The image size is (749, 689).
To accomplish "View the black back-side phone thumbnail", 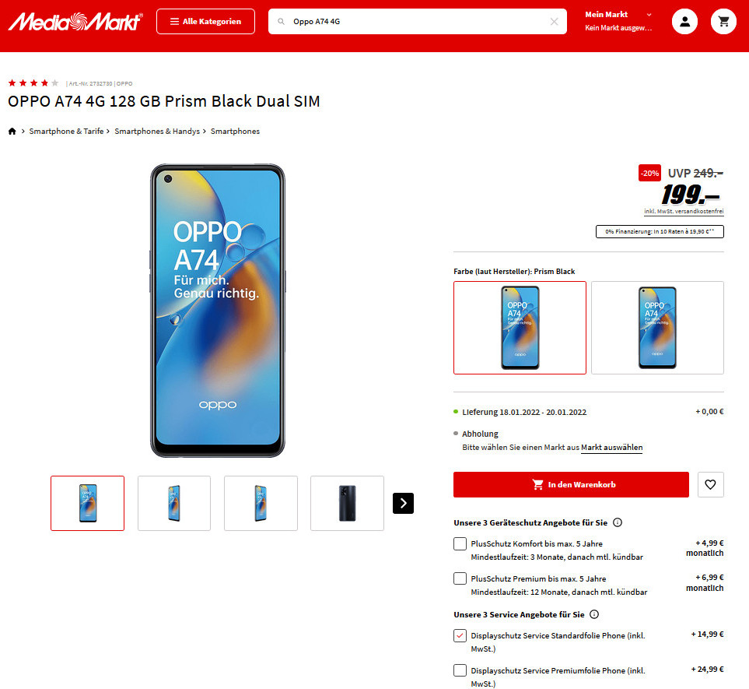I will (347, 503).
